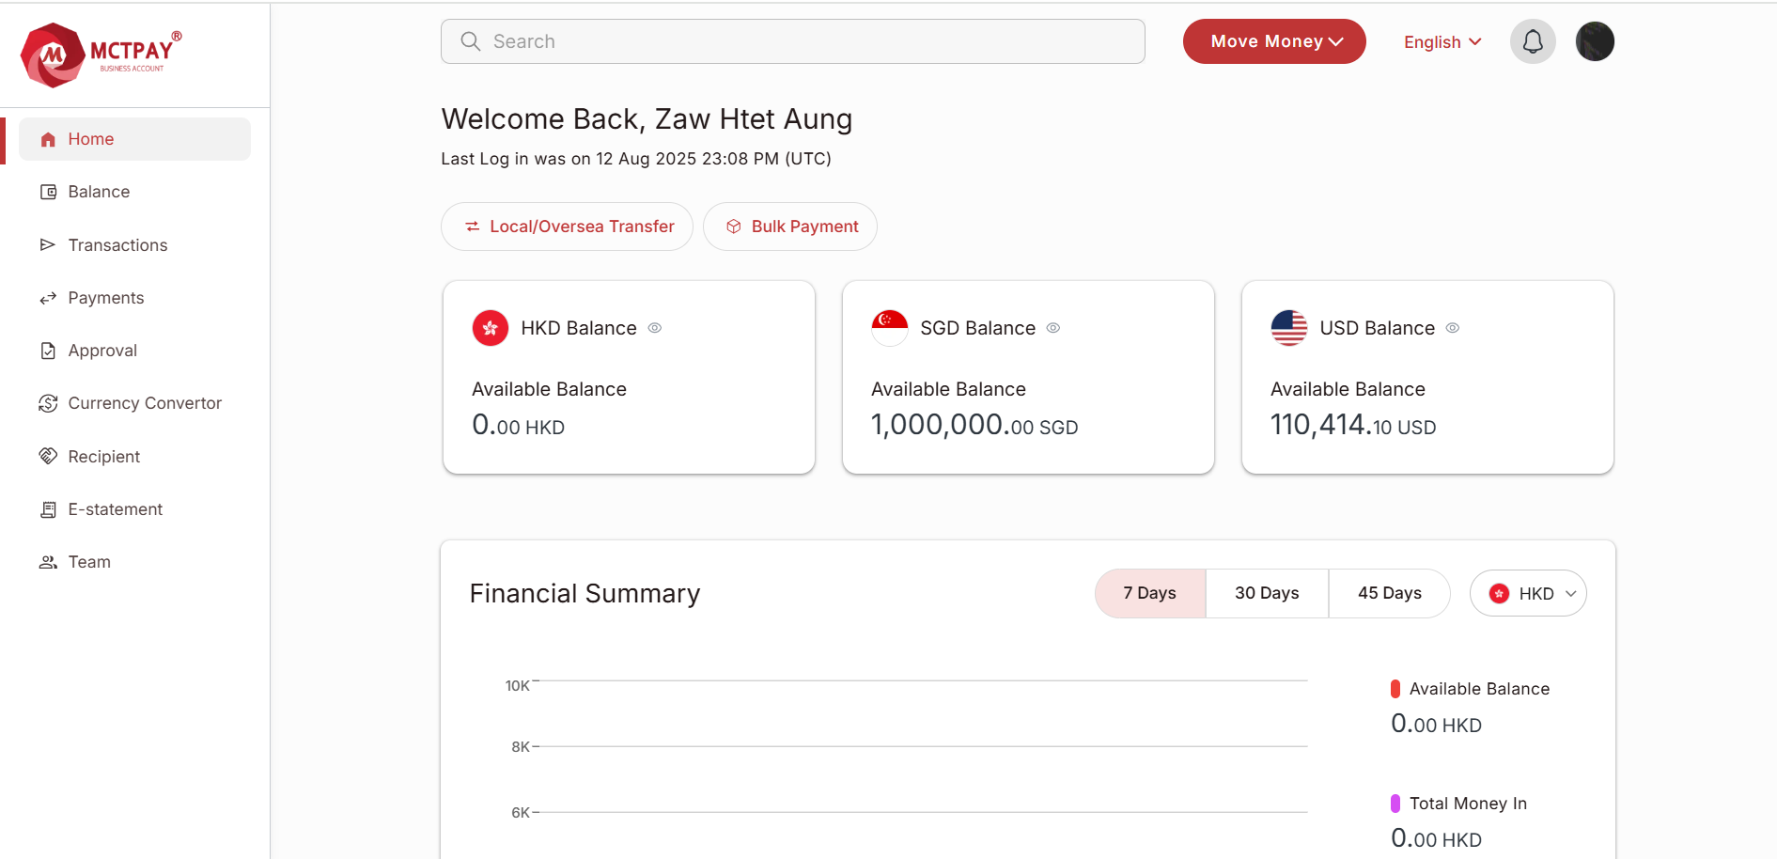Click the Recipient sidebar icon
Viewport: 1777px width, 859px height.
tap(48, 457)
